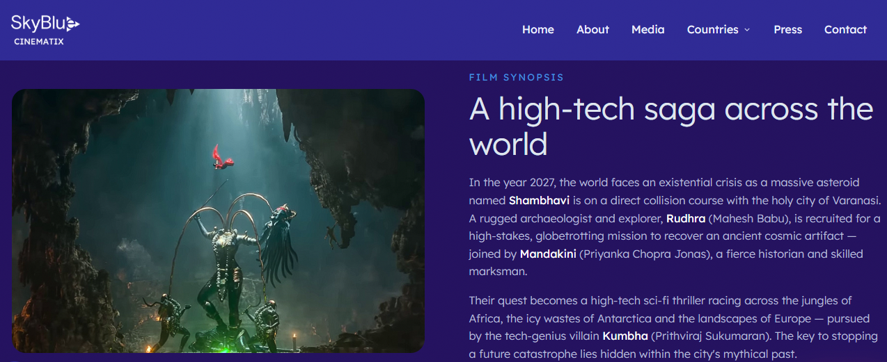Open the Contact page link

pos(845,30)
